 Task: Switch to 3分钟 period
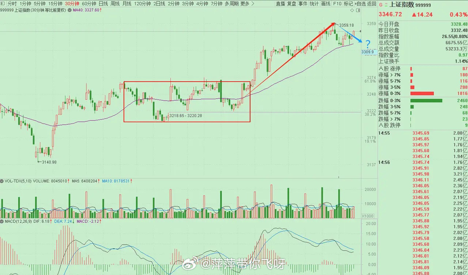(x=188, y=4)
